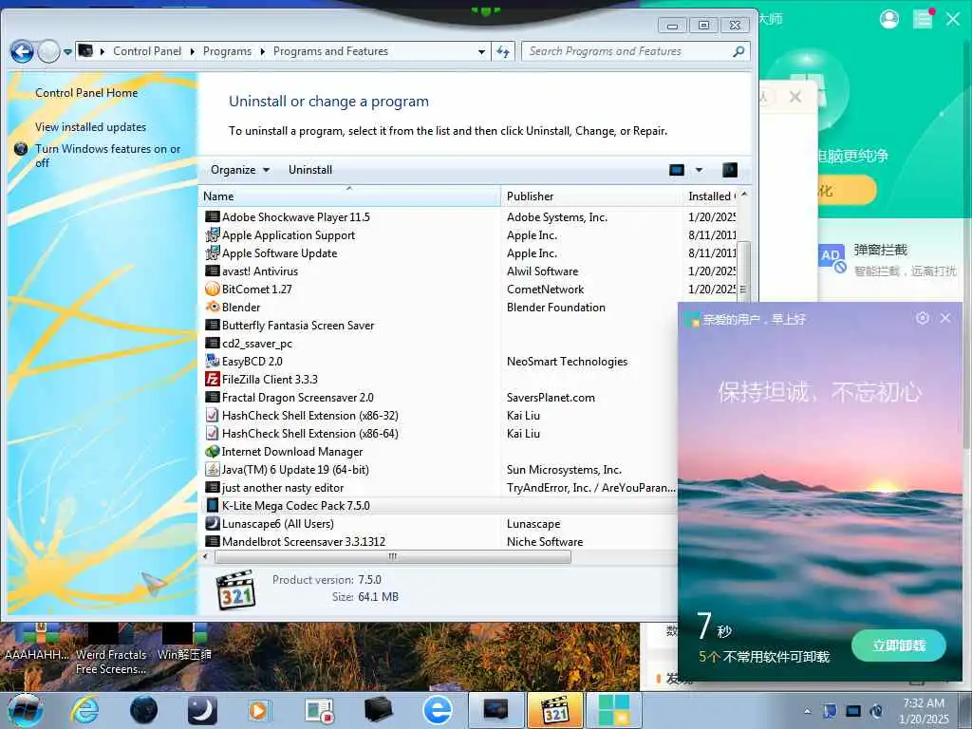
Task: Open the Windows Media Player taskbar icon
Action: [x=258, y=710]
